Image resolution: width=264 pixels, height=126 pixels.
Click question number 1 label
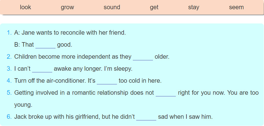click(9, 33)
